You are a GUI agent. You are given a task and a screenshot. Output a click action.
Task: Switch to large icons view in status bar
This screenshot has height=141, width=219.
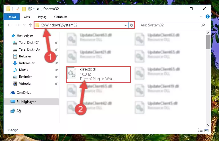coord(206,130)
